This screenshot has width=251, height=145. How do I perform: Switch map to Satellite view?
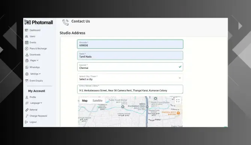tap(97, 101)
